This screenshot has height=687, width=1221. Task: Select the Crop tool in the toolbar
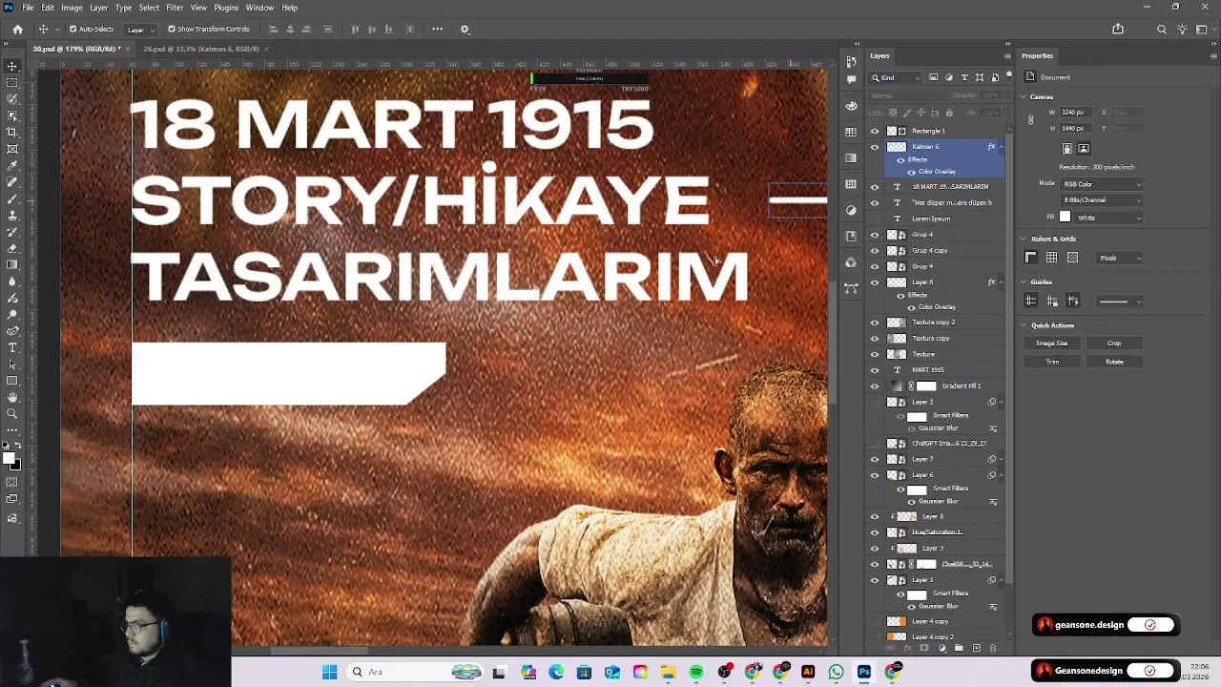click(12, 132)
